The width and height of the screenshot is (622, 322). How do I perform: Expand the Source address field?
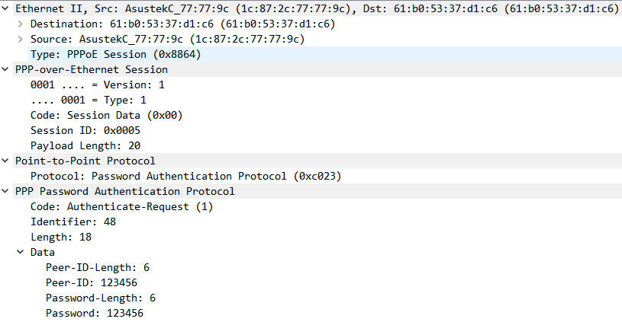21,39
